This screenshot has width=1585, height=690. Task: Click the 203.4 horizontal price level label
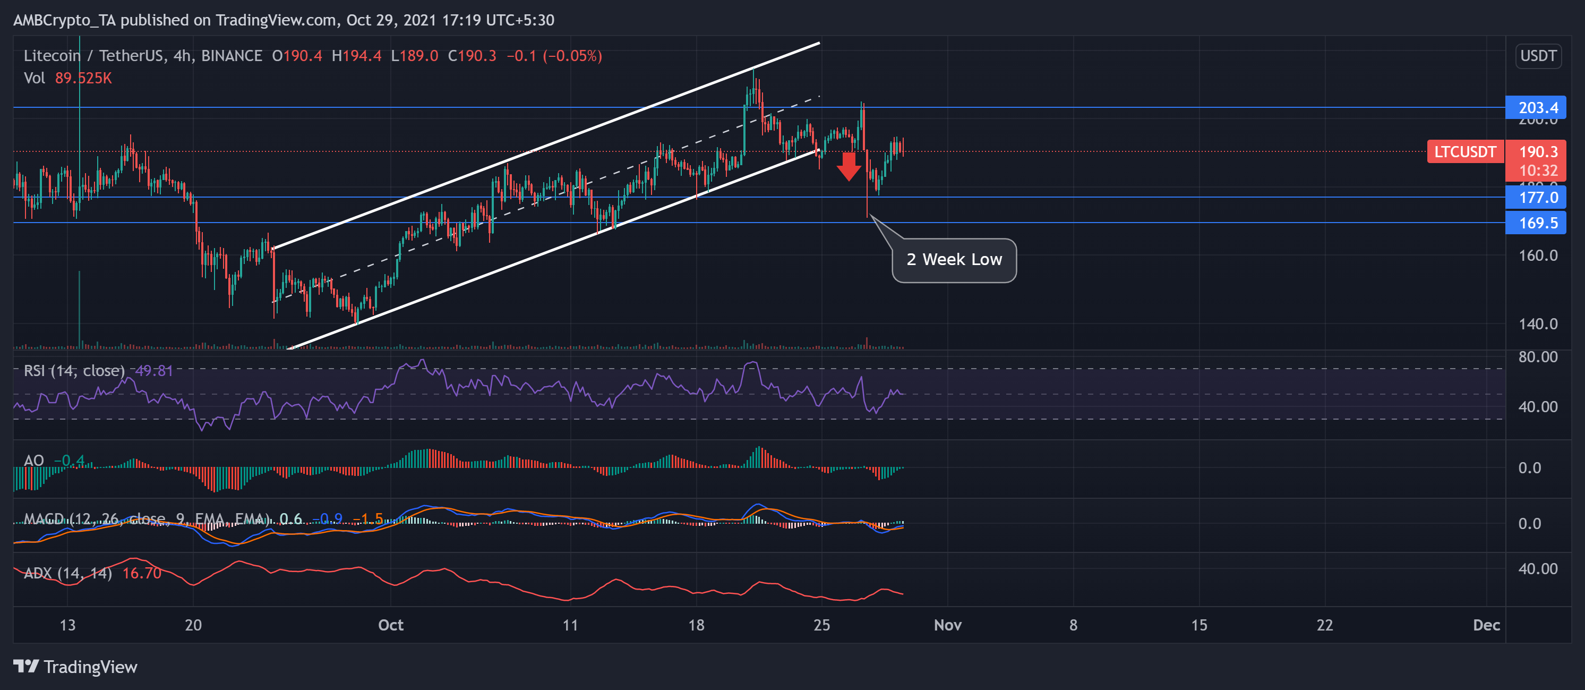(1536, 107)
